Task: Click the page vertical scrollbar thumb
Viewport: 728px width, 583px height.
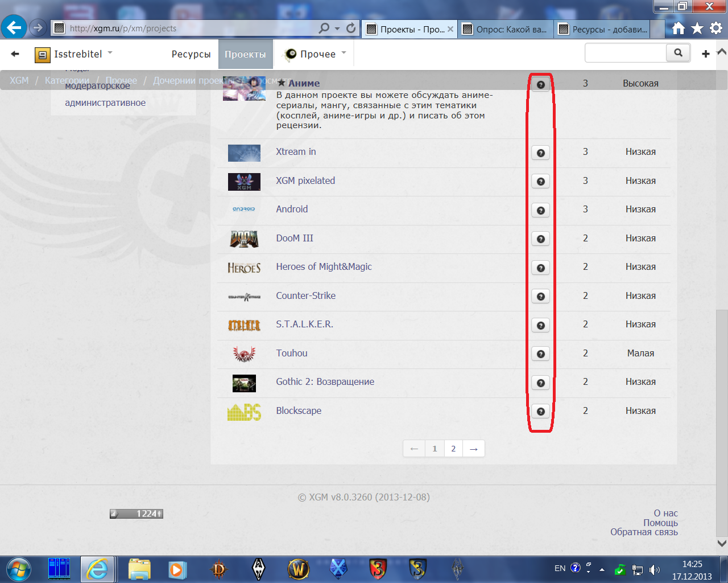Action: coord(722,422)
